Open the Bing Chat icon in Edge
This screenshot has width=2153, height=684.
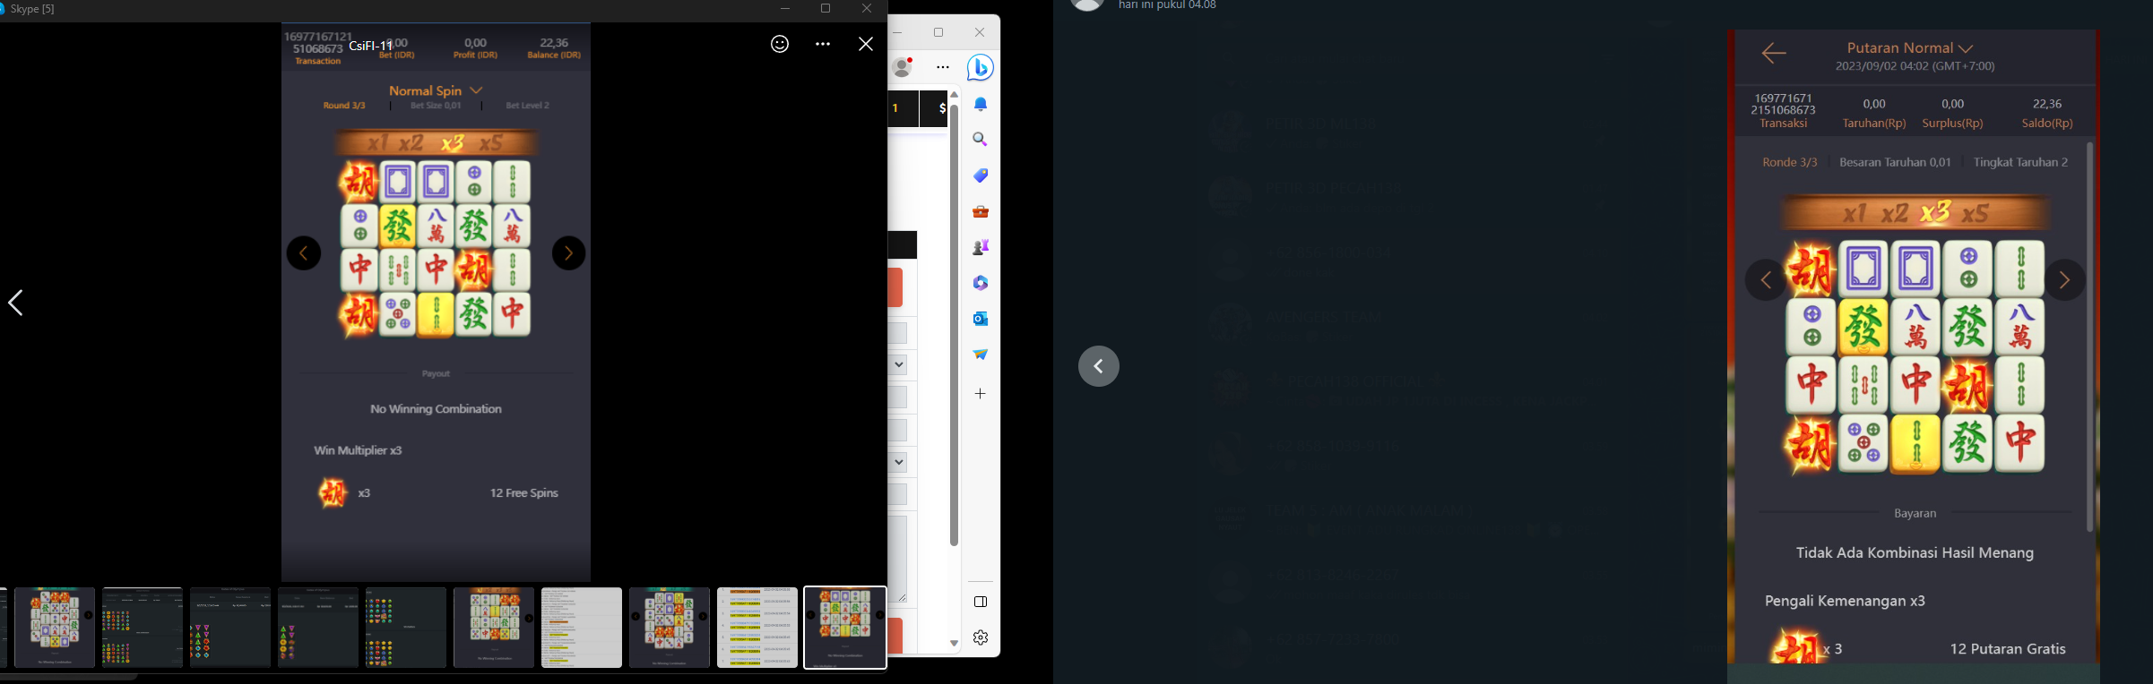(x=981, y=67)
